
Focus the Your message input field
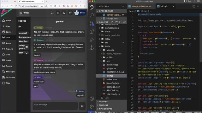tap(55, 106)
